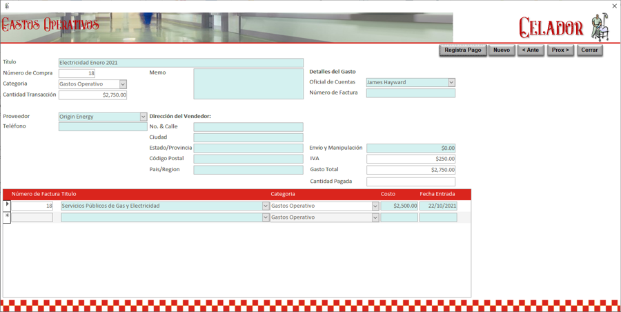Click the Cantidad Transacción field $2,750.00
This screenshot has height=312, width=621.
coord(92,95)
